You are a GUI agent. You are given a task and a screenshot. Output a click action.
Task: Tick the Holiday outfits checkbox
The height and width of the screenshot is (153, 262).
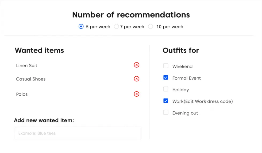pos(166,89)
